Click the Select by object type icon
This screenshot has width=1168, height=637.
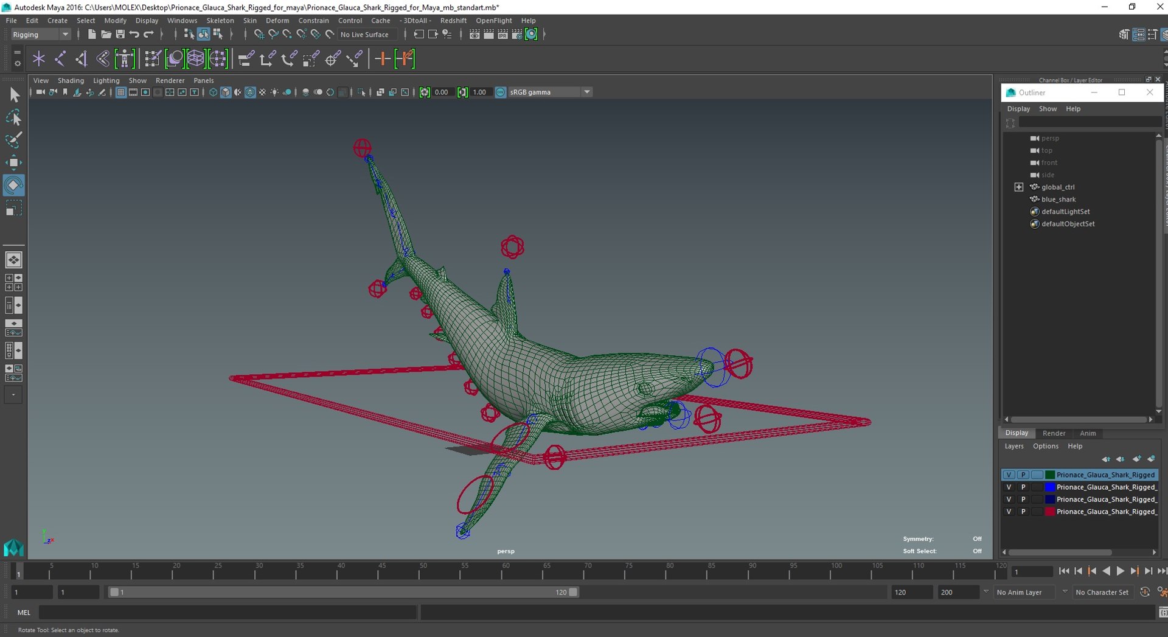(x=203, y=35)
